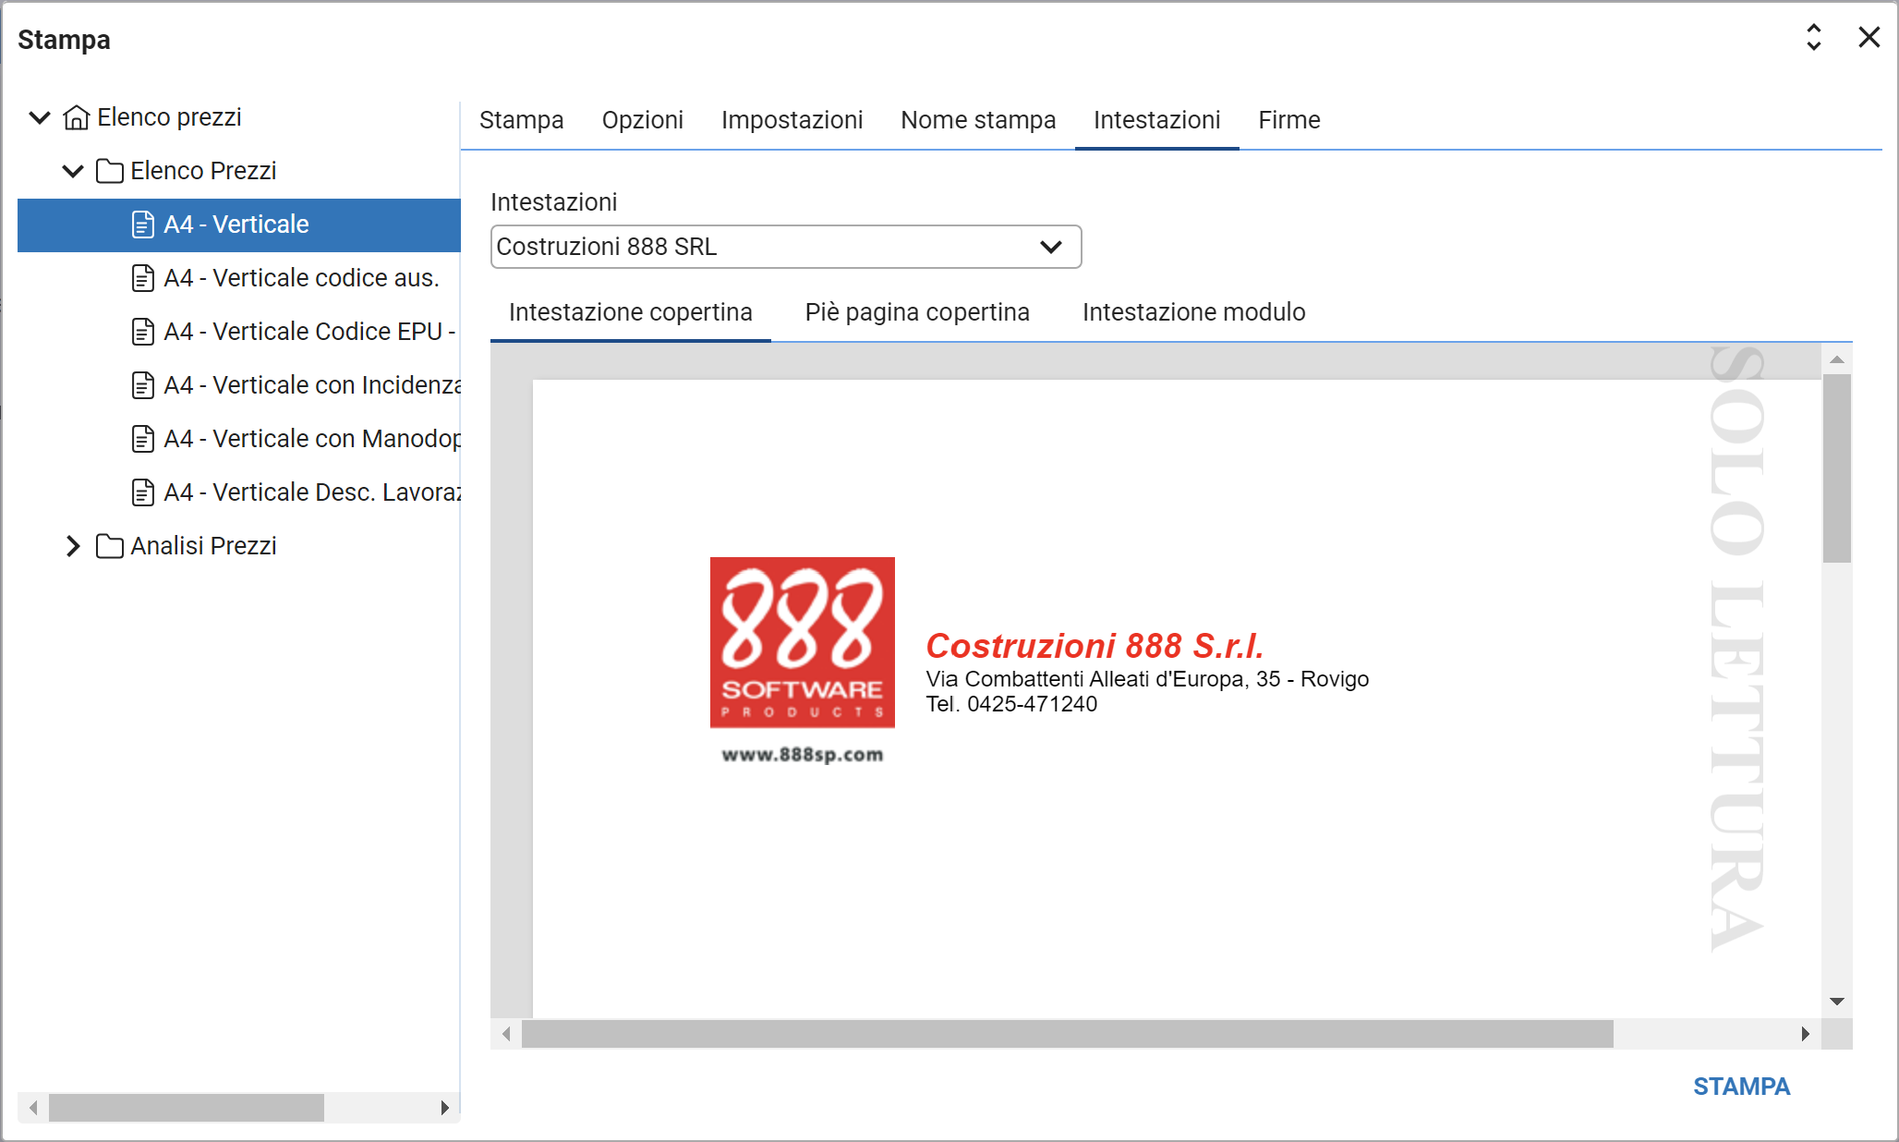This screenshot has height=1142, width=1899.
Task: Collapse the root Elenco prezzi node
Action: [40, 117]
